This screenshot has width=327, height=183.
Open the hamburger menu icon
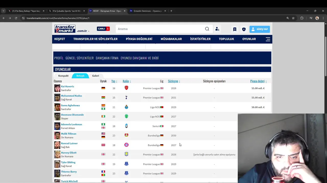click(268, 39)
